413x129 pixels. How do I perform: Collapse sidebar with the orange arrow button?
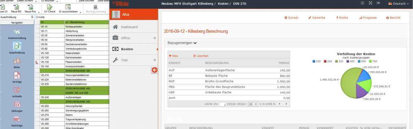155,70
